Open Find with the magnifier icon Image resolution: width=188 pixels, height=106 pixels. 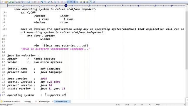(x=49, y=2)
